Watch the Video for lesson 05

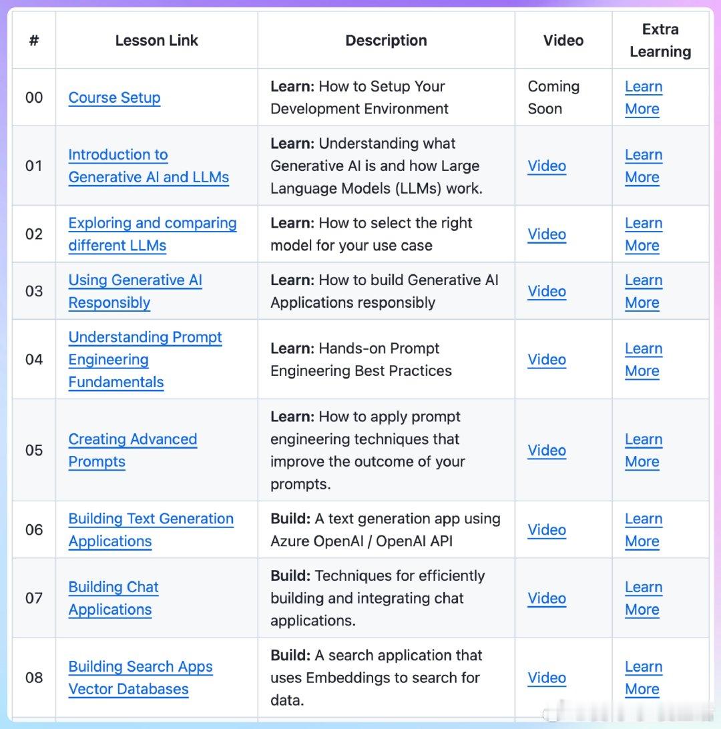(547, 451)
